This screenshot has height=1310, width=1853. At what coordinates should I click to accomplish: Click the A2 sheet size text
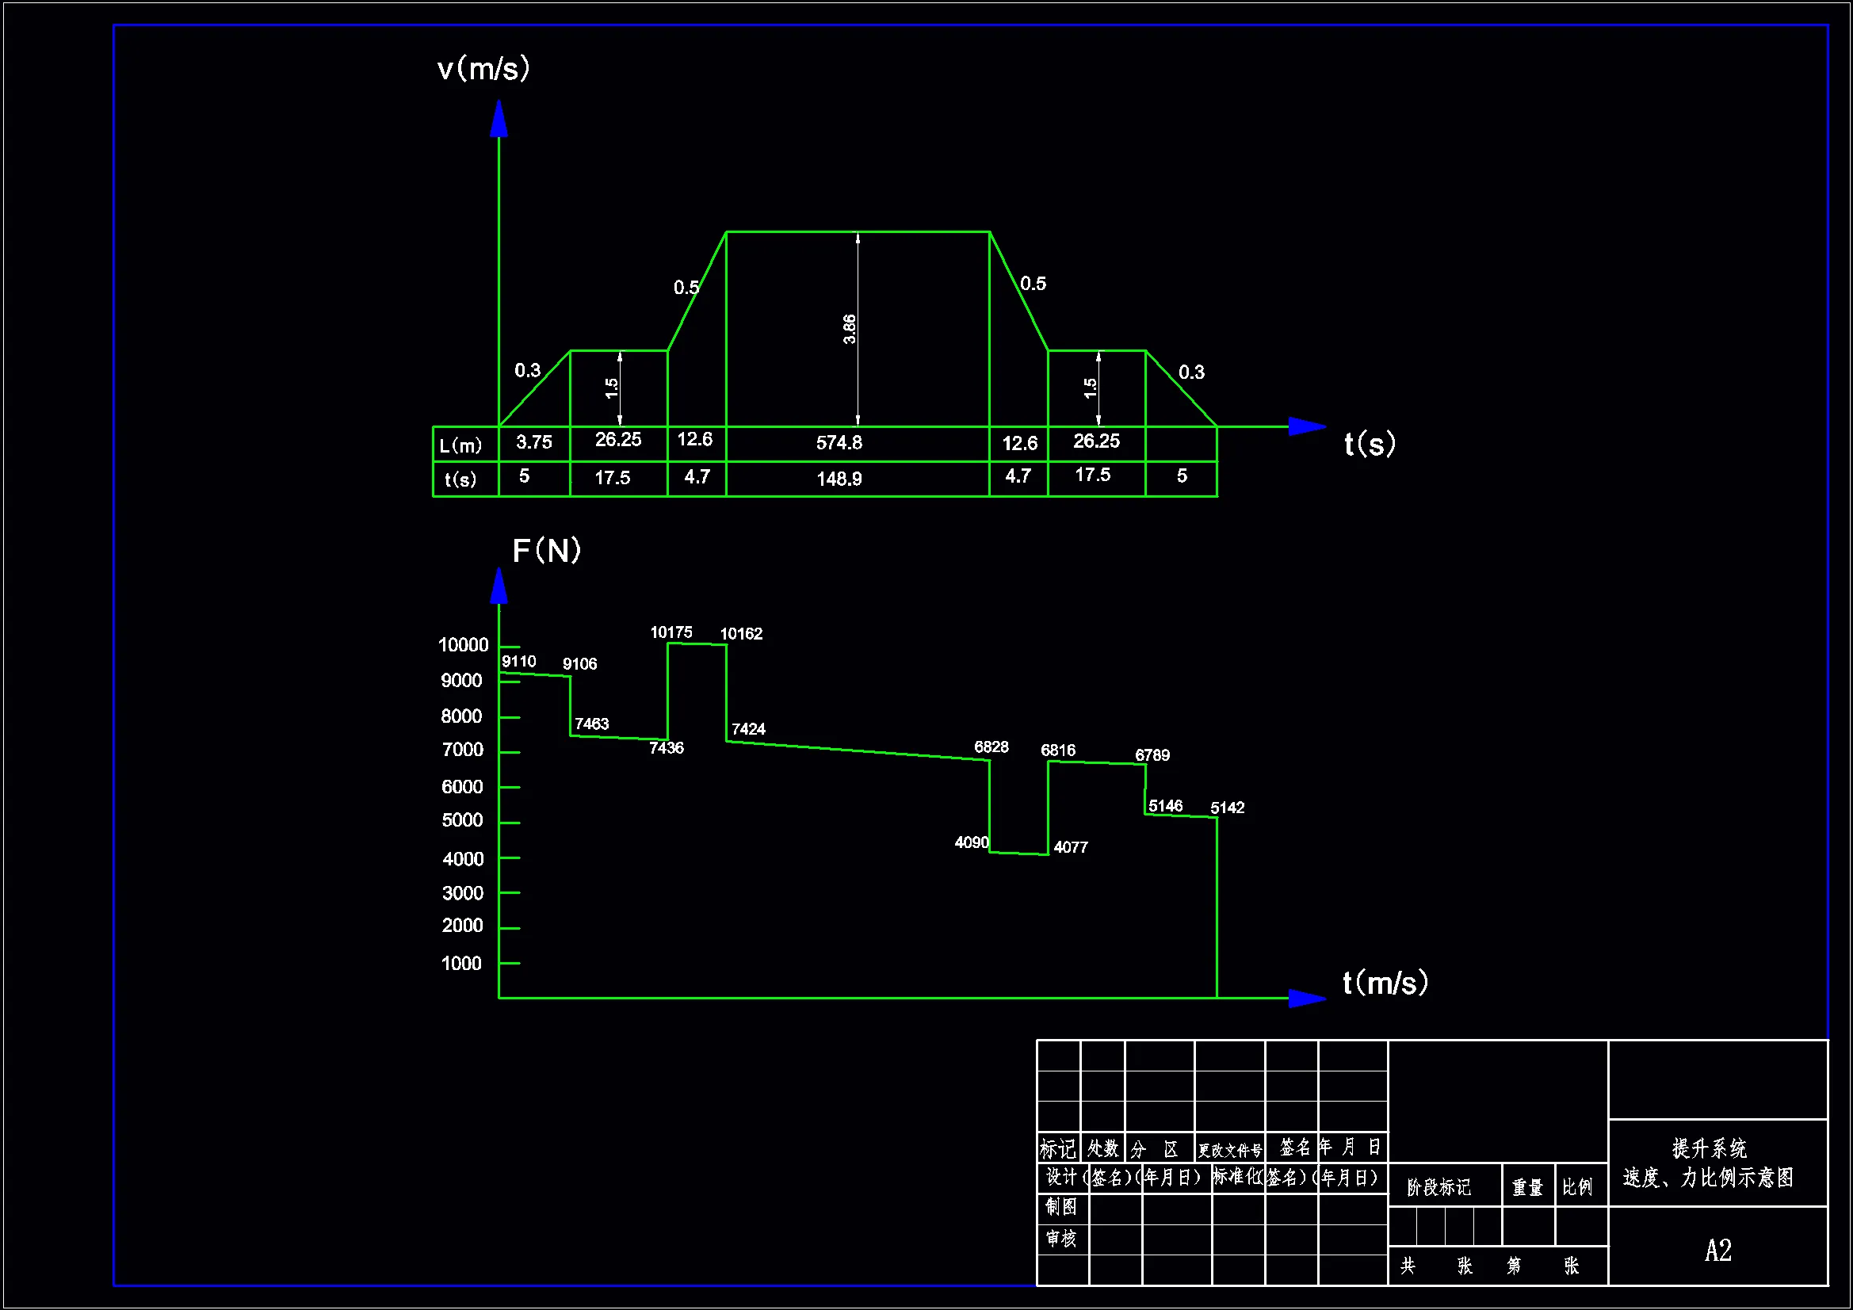coord(1717,1251)
